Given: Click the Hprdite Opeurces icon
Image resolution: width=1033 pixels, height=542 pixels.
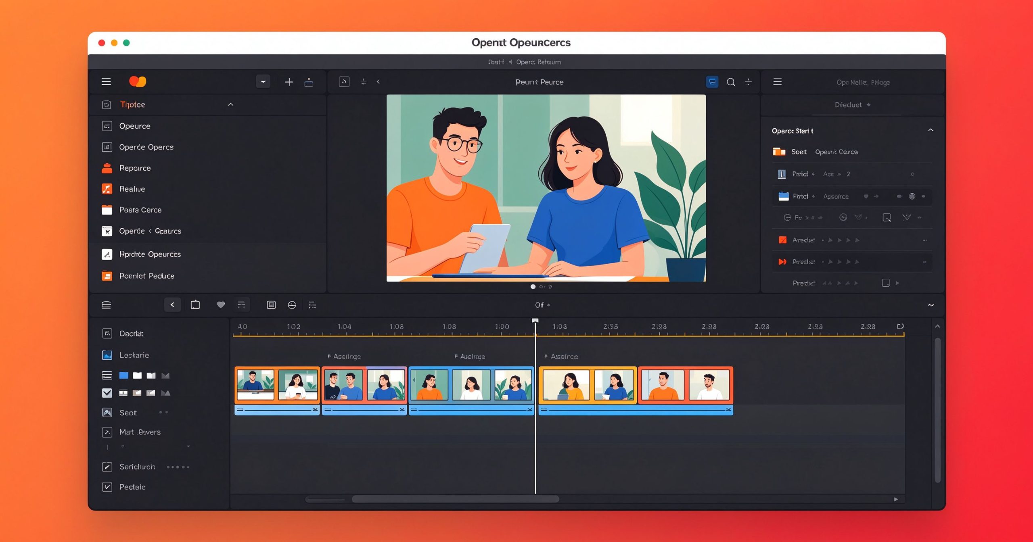Looking at the screenshot, I should tap(107, 254).
